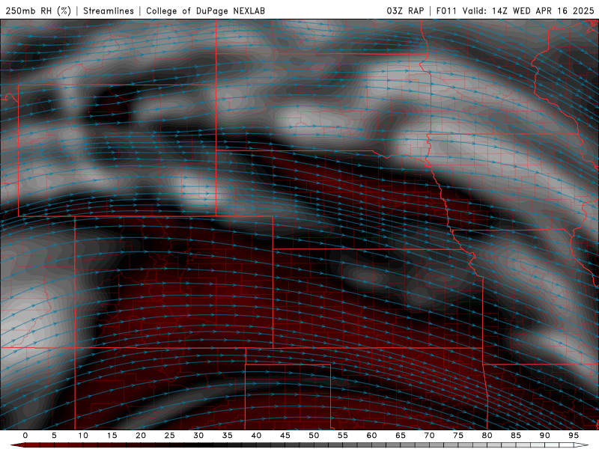Click the 'Valid: 14Z WED APR 16 2025' text
Viewport: 599px width, 449px height.
529,10
